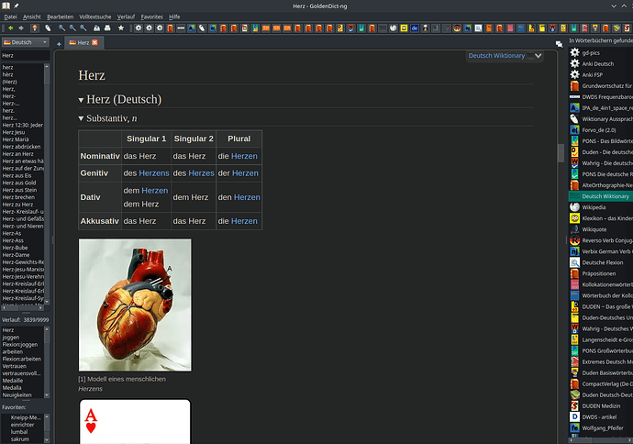Go forward with the right arrow icon

tap(21, 28)
